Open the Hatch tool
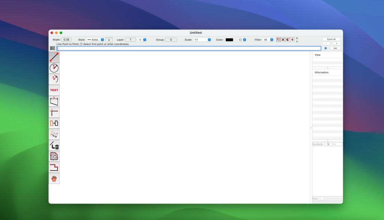 [x=54, y=156]
